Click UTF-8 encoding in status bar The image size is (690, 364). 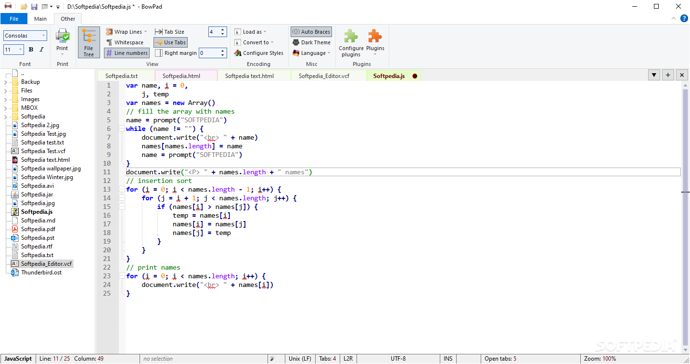398,359
